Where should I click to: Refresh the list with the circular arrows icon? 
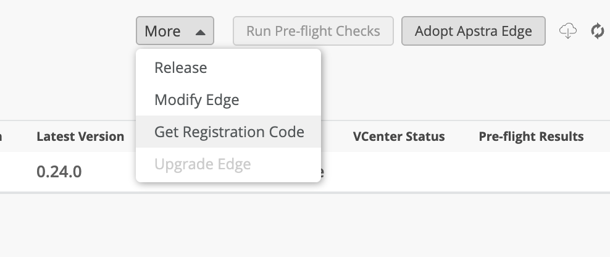click(x=597, y=31)
